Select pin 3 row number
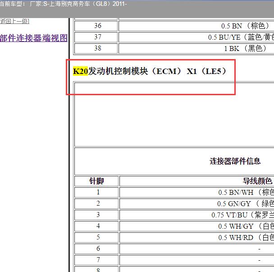This screenshot has width=274, height=272. point(96,215)
